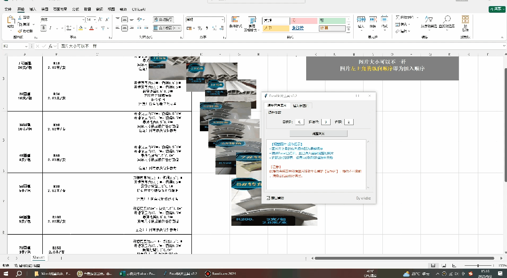
Task: Open the Merge and Center dropdown arrow
Action: (x=179, y=28)
